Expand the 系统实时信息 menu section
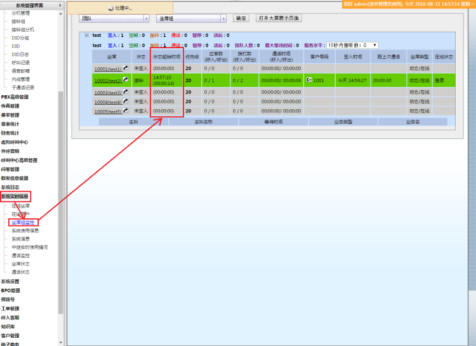The image size is (476, 346). (x=15, y=196)
